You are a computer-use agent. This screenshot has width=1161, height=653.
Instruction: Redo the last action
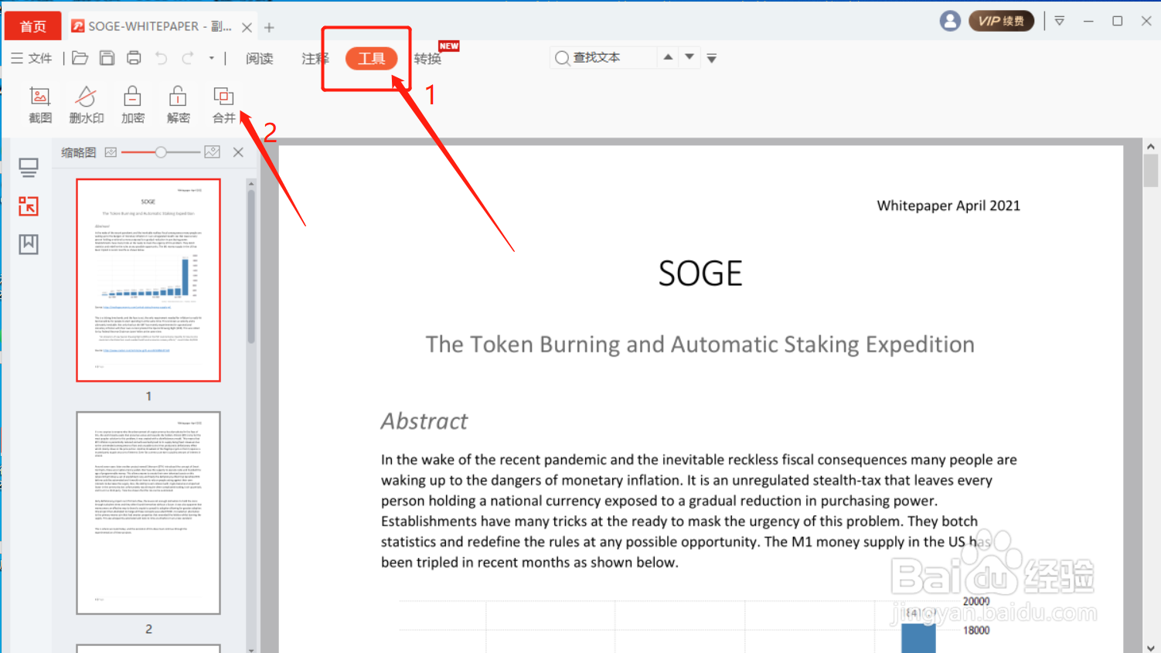(x=188, y=58)
